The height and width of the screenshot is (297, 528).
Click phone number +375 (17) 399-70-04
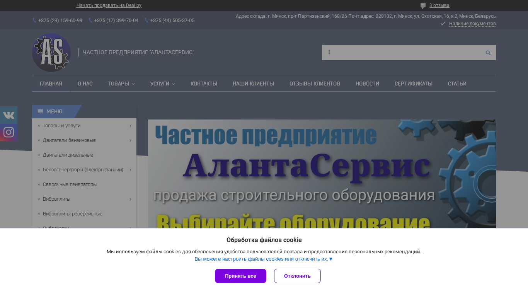coord(116,20)
